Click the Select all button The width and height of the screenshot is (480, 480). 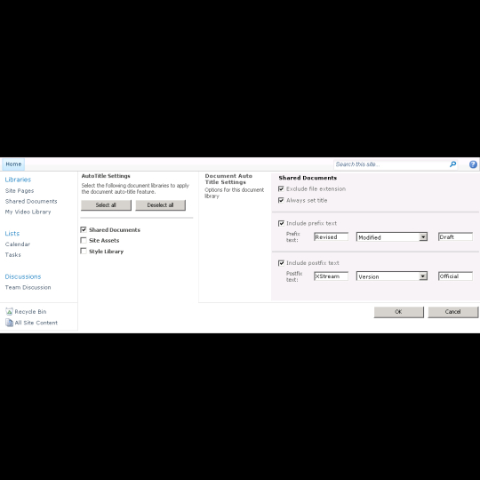click(106, 205)
